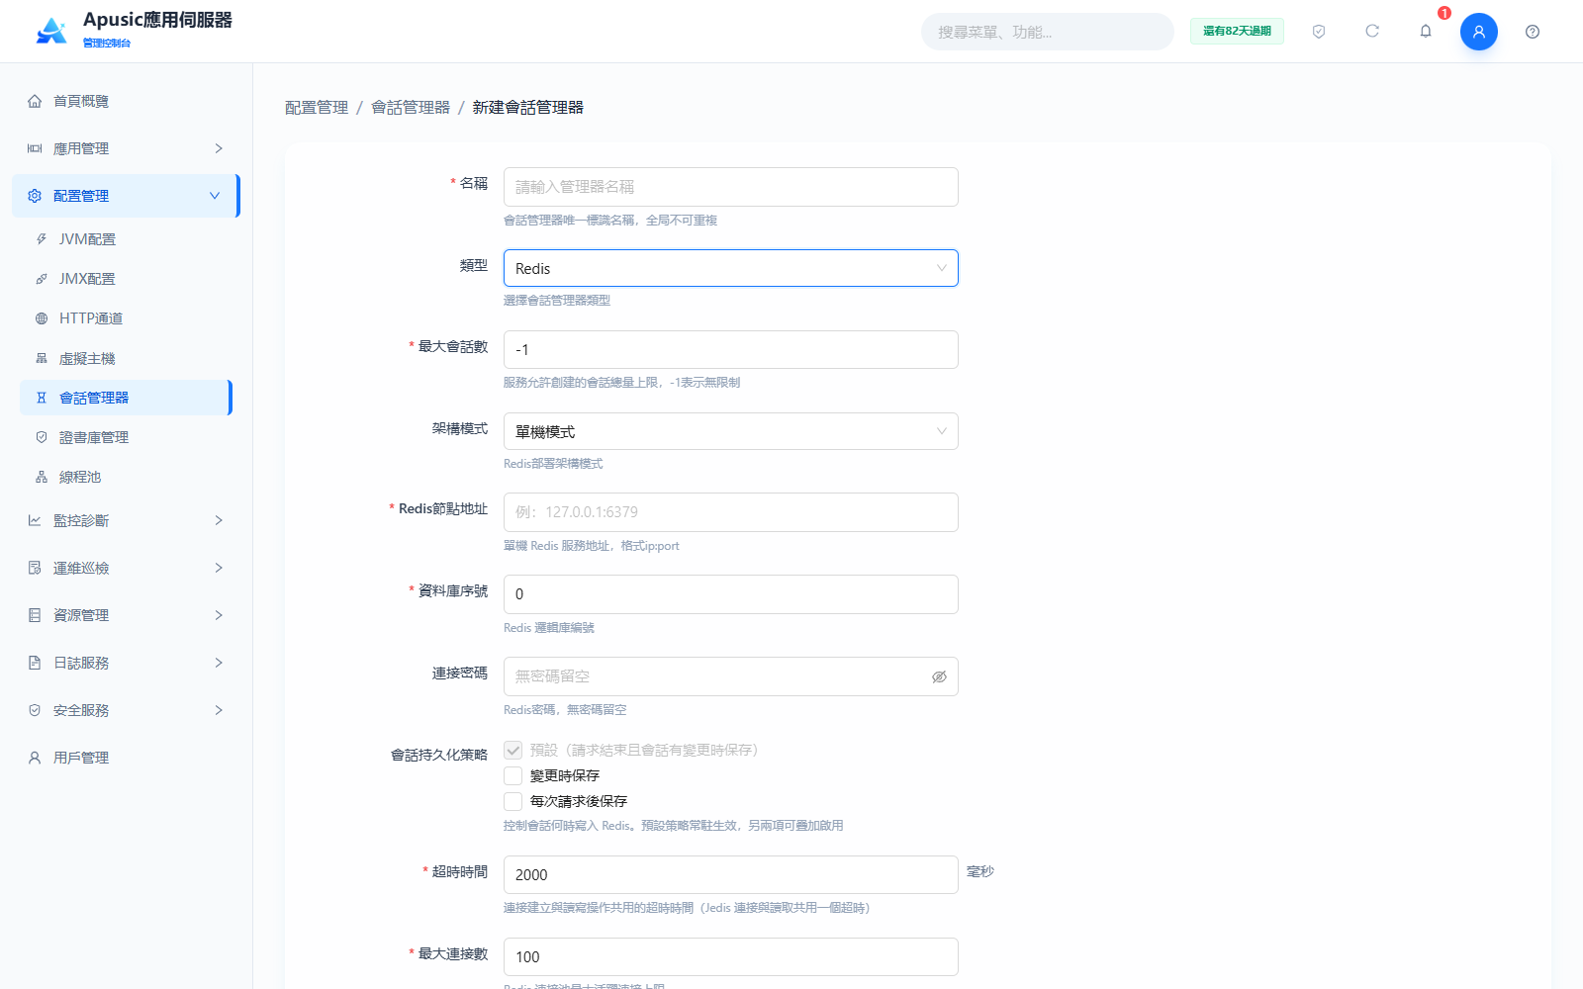Click the document icon beside 日誌服務

(35, 663)
